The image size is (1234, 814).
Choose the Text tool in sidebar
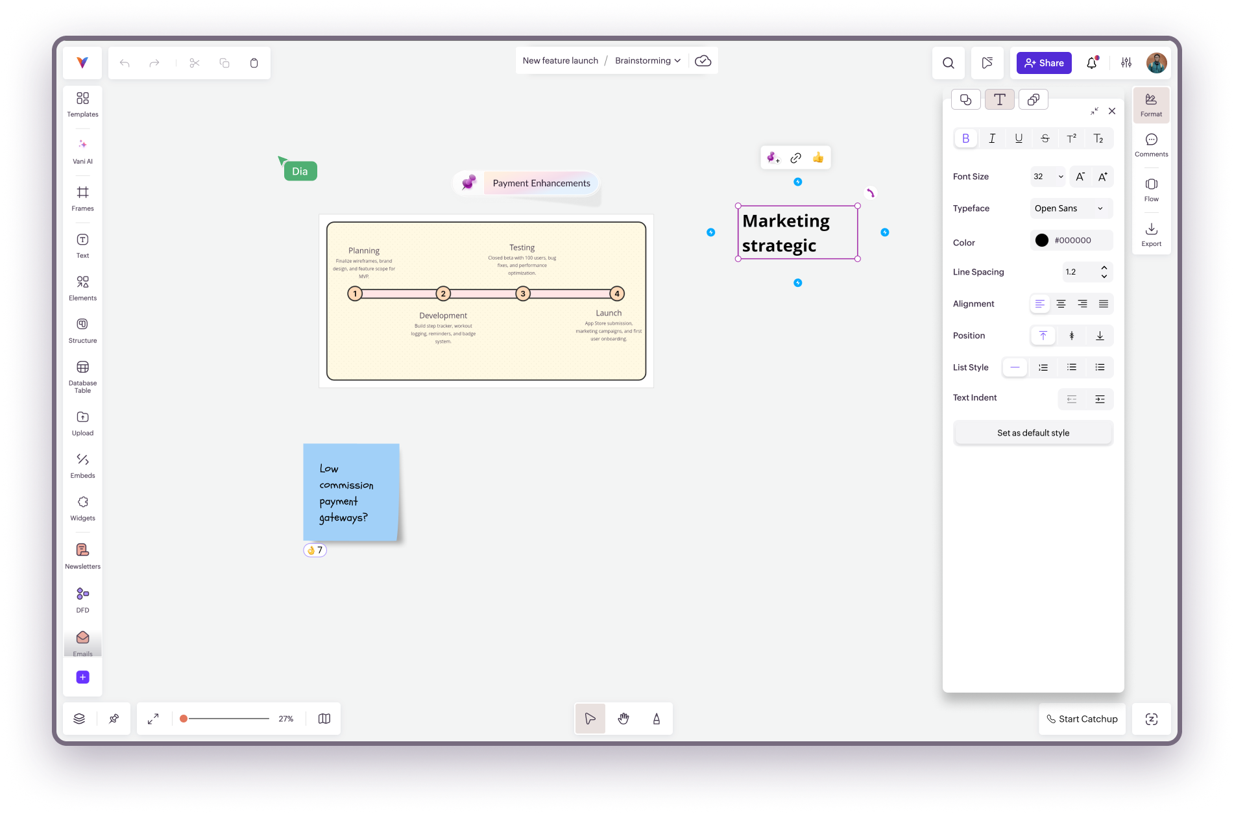click(x=82, y=246)
